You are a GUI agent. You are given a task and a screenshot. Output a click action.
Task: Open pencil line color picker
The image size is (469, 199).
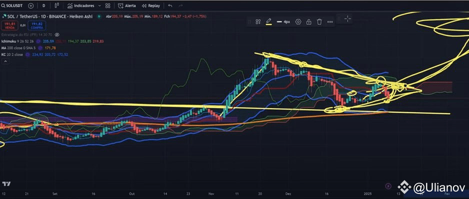click(268, 22)
